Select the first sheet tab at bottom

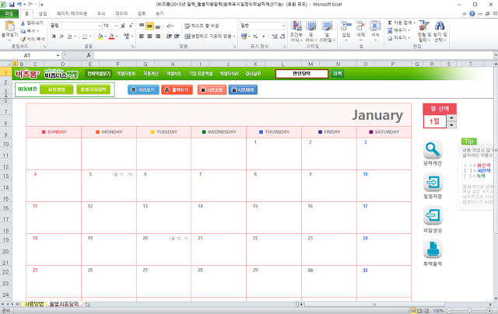pos(34,304)
